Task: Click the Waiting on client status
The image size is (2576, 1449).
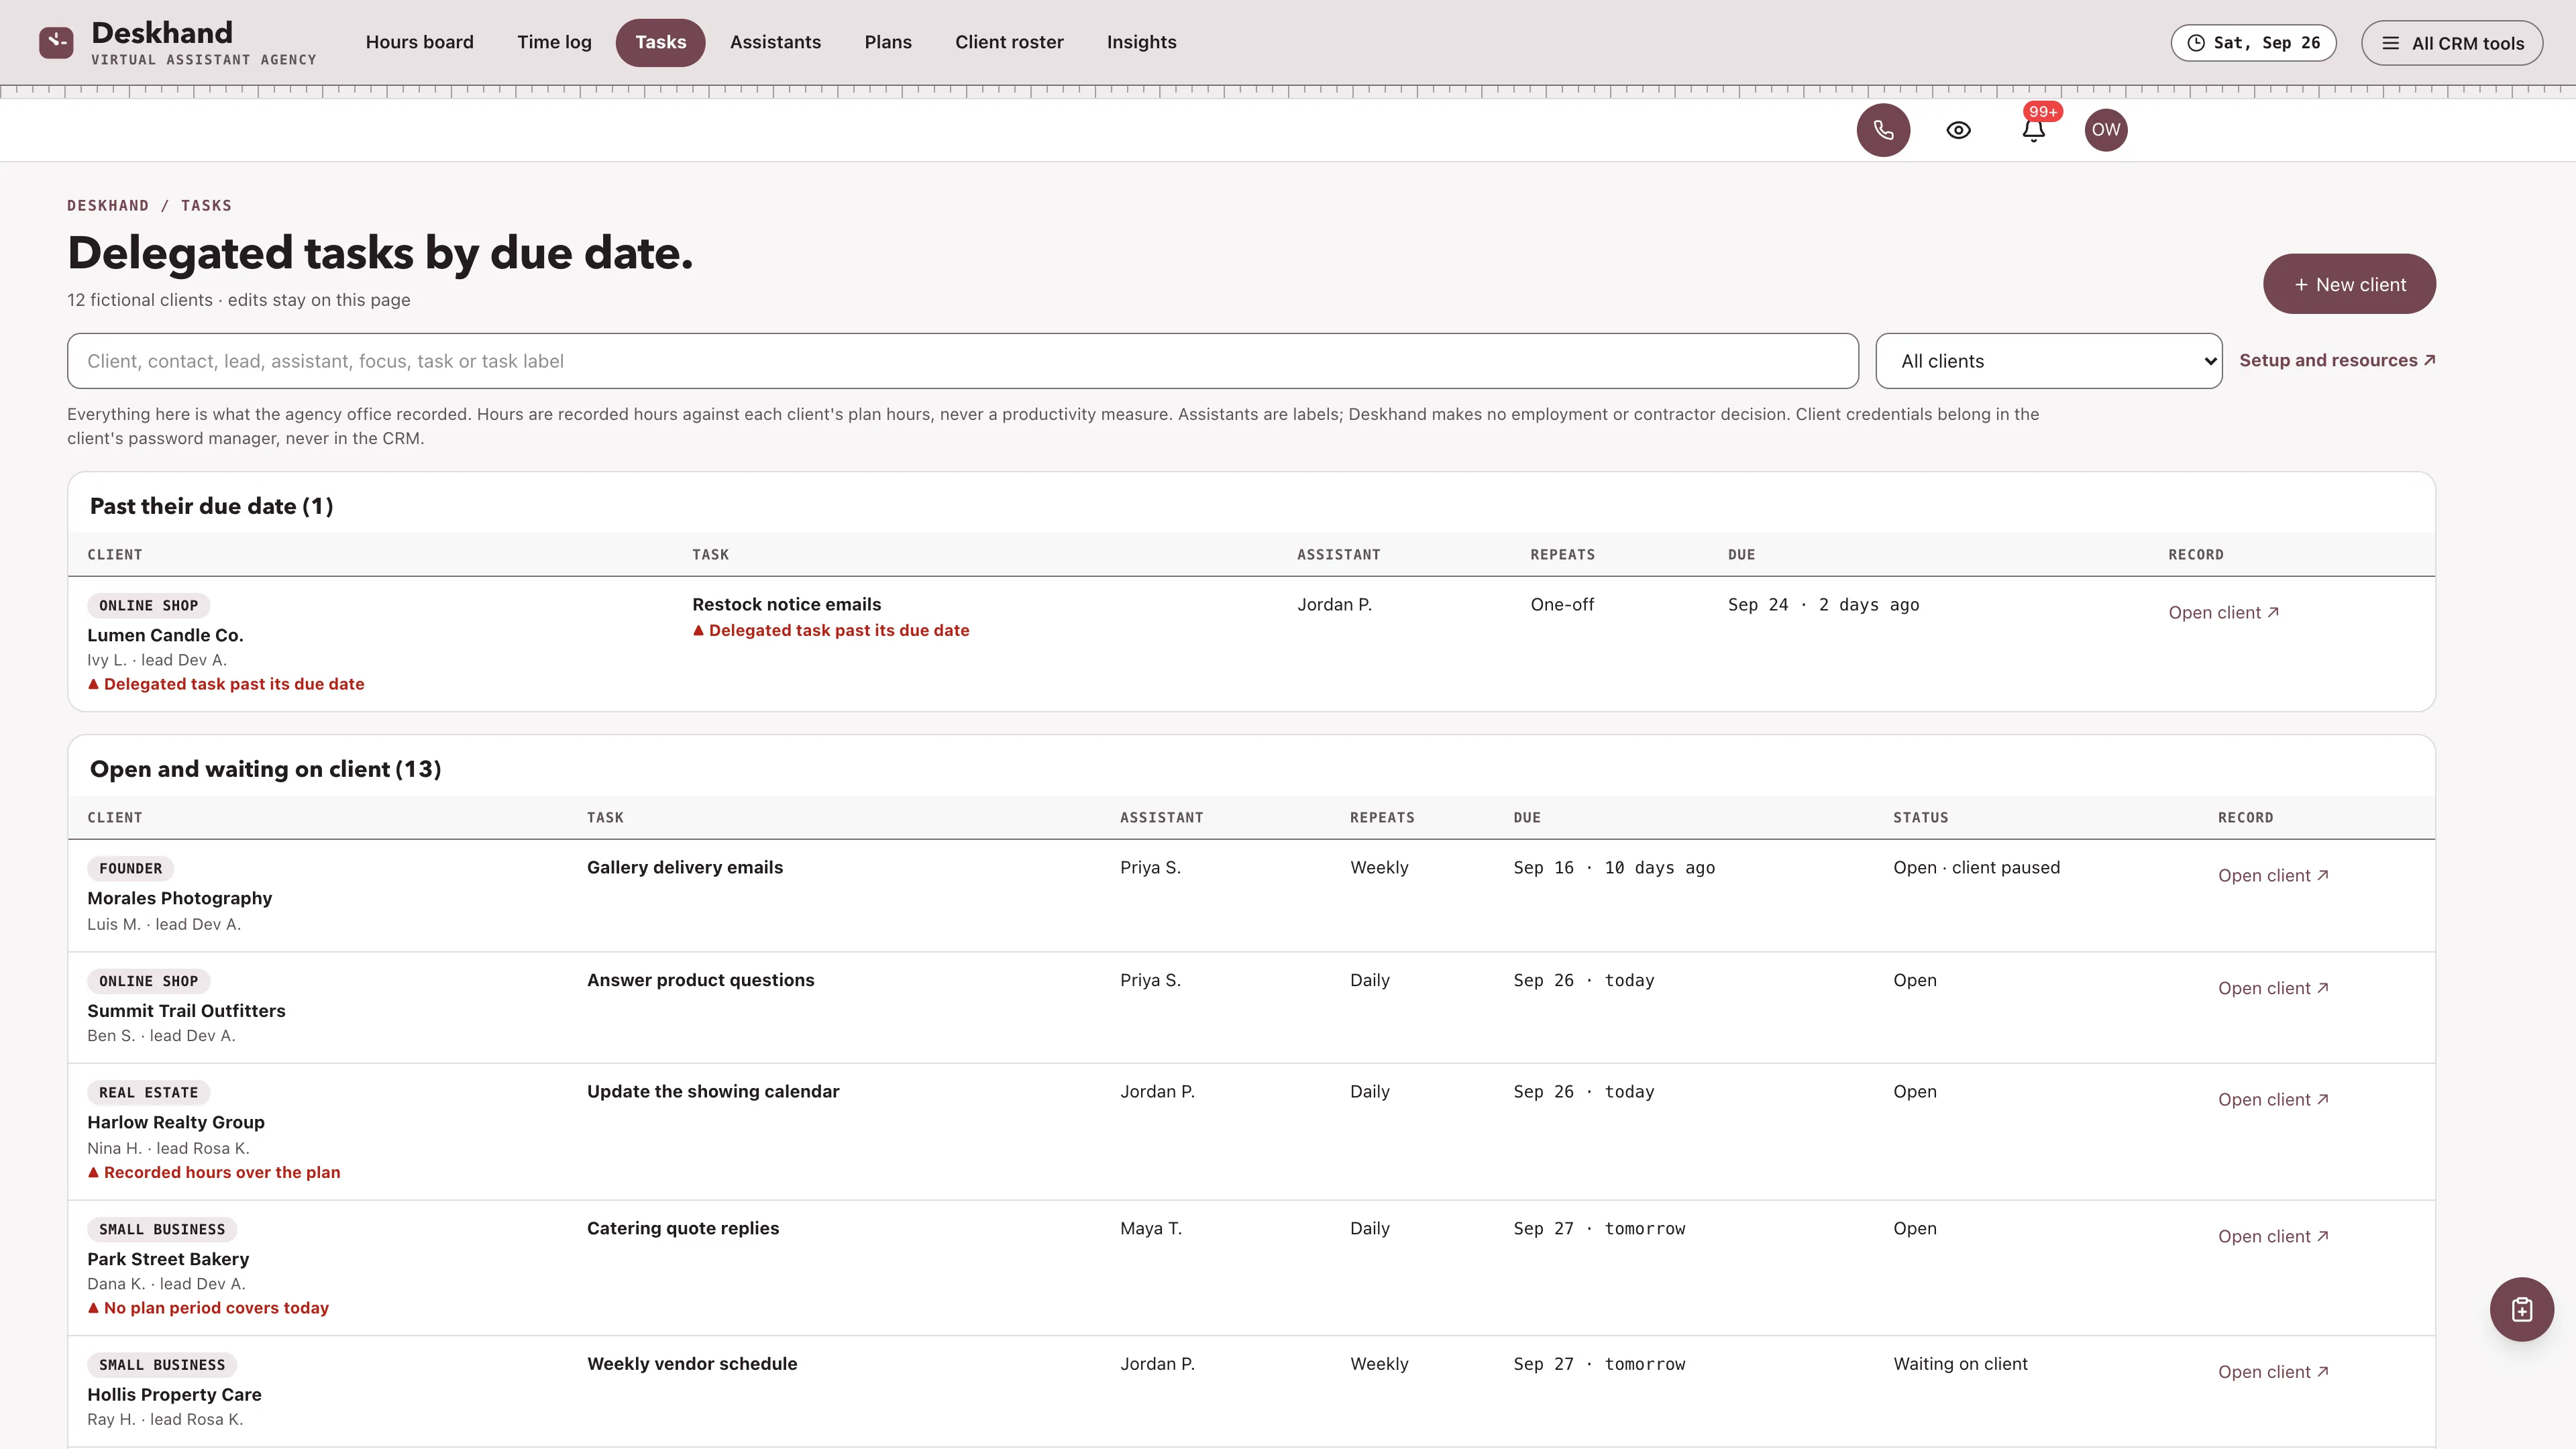Action: pyautogui.click(x=1960, y=1364)
